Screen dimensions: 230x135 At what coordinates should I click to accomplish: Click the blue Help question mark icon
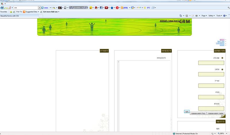coord(224,16)
